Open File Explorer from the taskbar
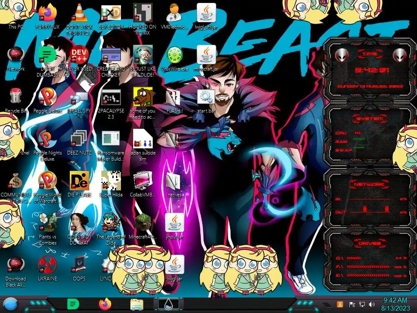 point(137,304)
